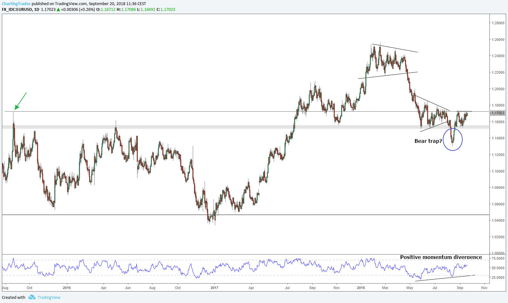This screenshot has height=303, width=508.
Task: Select the 'Positive momentum divergence' text annotation
Action: 441,257
